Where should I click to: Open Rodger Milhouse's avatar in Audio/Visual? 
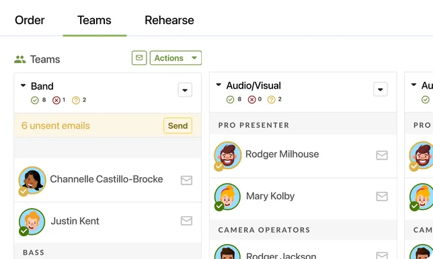point(228,155)
